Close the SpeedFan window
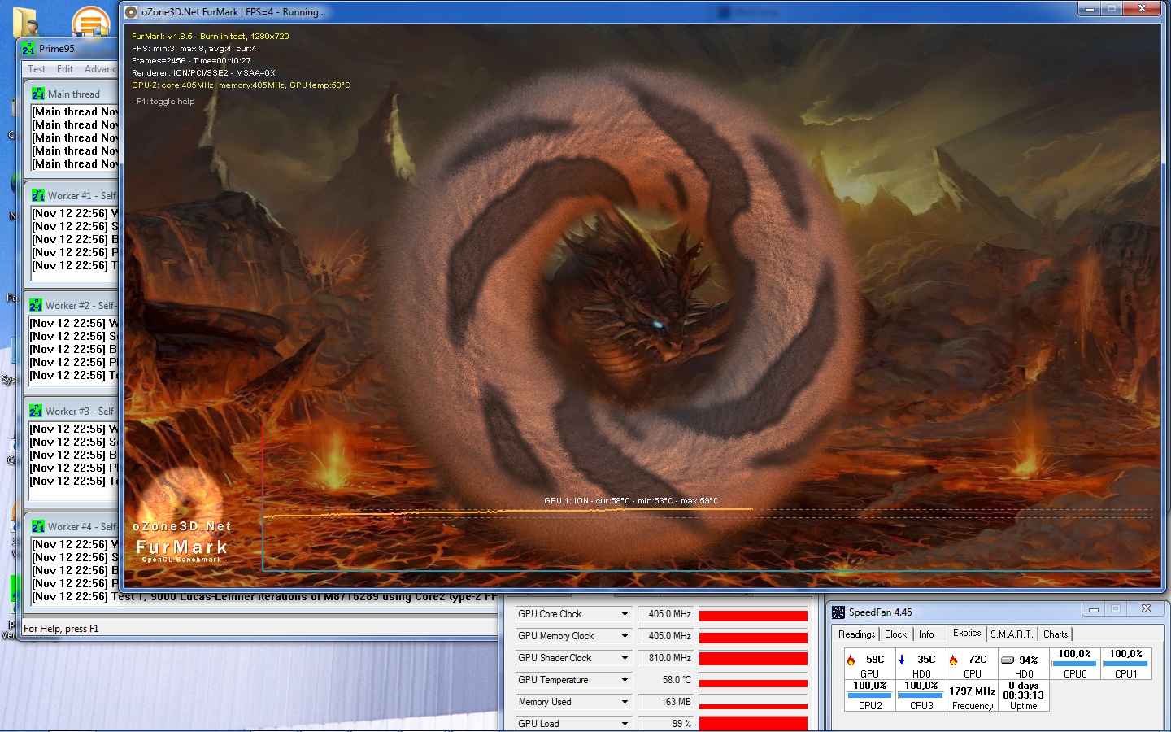Screen dimensions: 1171x732 1146,609
